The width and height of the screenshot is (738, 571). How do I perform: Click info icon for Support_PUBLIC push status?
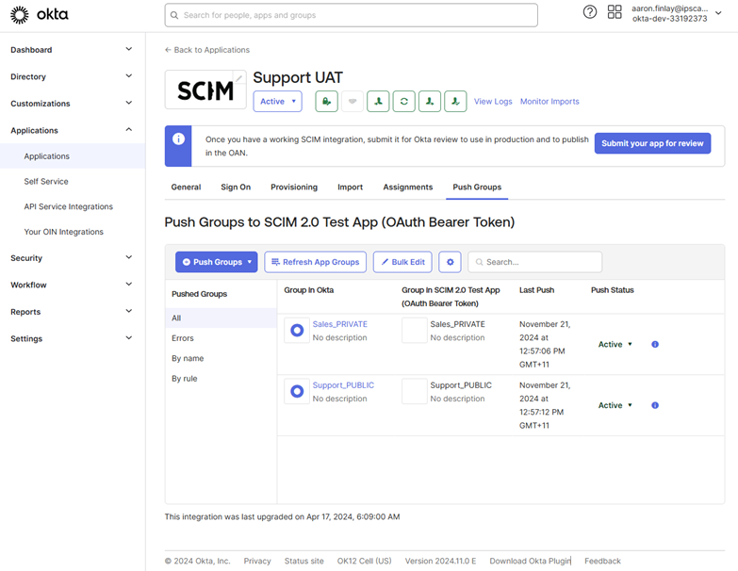coord(655,405)
